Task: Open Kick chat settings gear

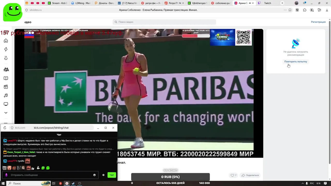Action: [103, 175]
